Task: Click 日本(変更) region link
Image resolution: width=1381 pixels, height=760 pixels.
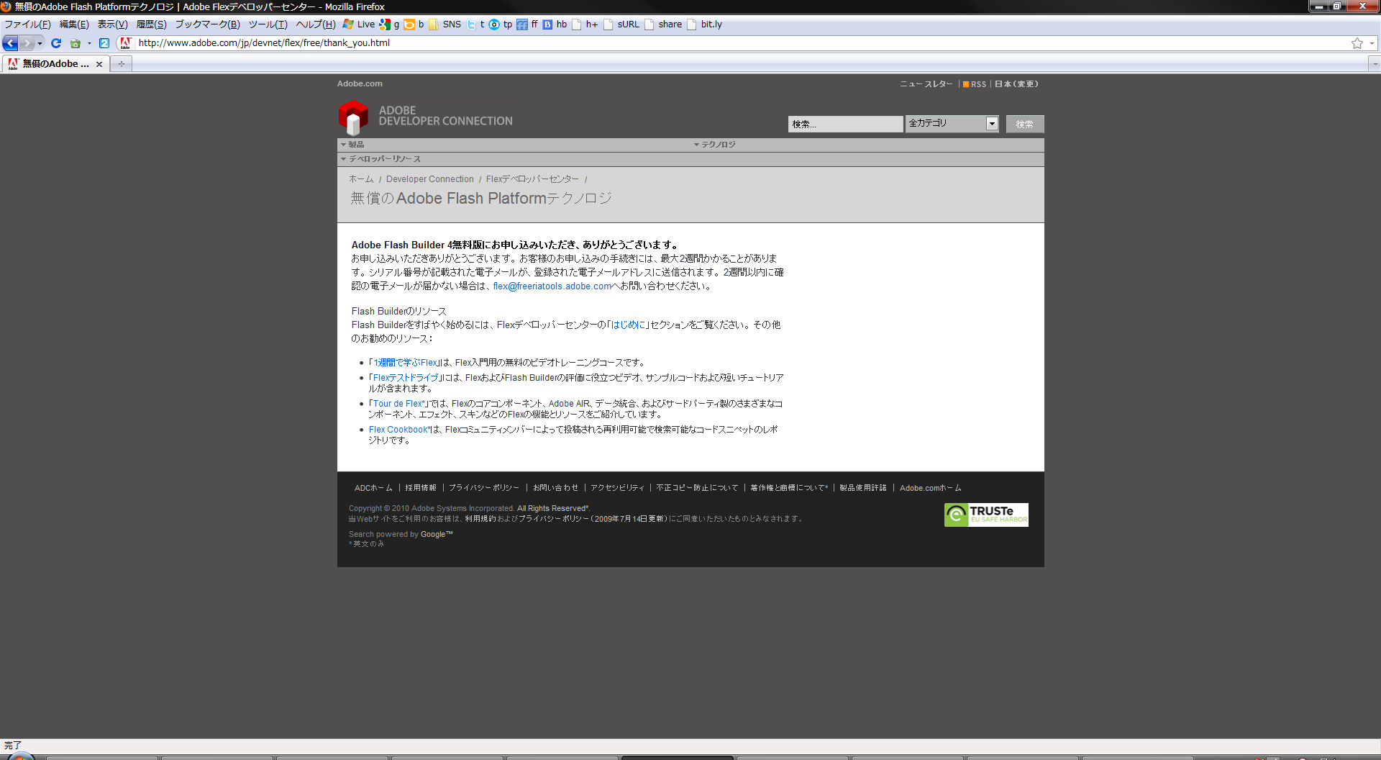Action: tap(1016, 84)
